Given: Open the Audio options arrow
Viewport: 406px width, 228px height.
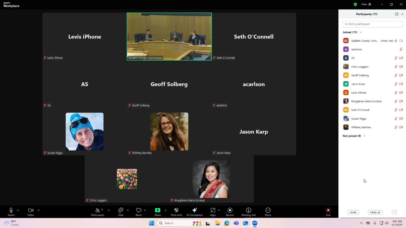Looking at the screenshot, I should click(x=18, y=210).
